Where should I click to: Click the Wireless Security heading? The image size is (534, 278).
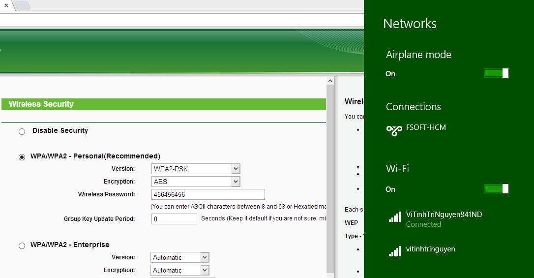(x=41, y=104)
